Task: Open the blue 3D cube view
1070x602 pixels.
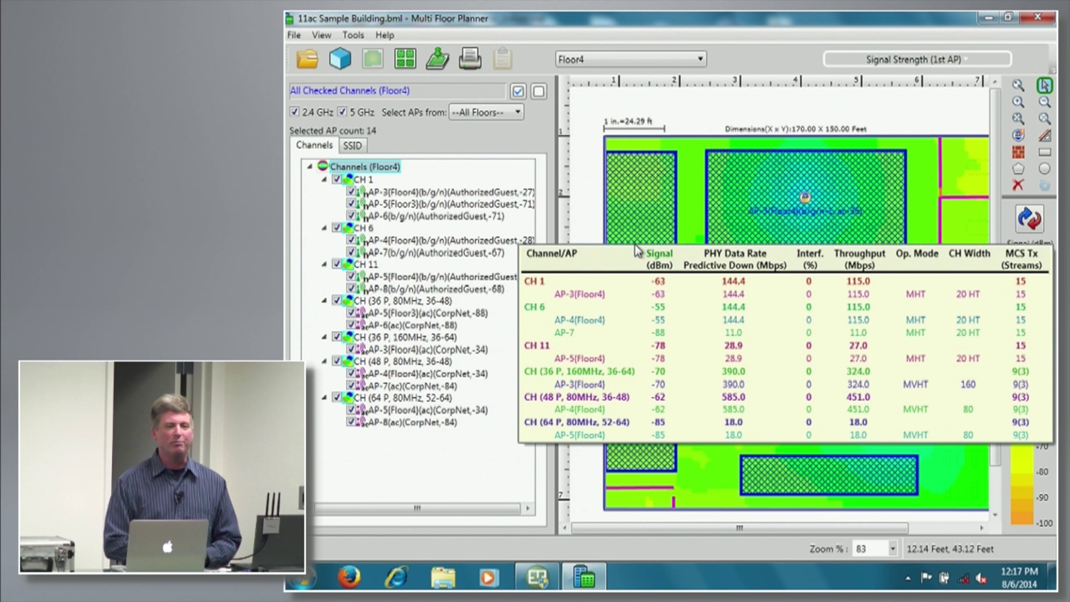Action: [x=340, y=59]
